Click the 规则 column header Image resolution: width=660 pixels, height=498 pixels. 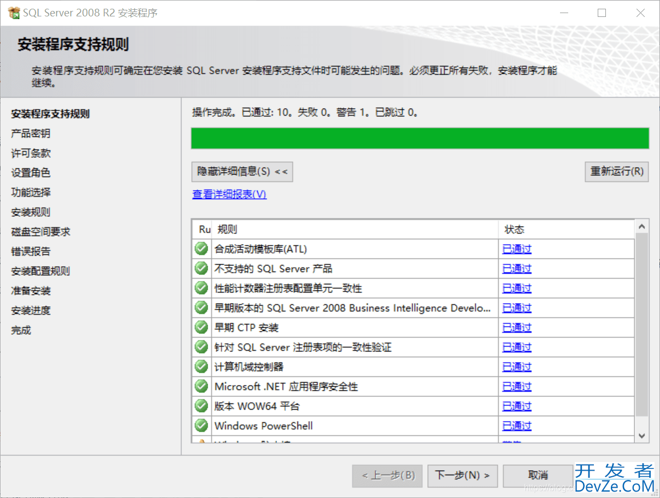pos(355,229)
